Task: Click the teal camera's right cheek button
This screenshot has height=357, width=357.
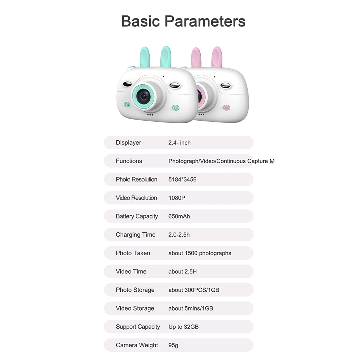Action: [x=176, y=108]
